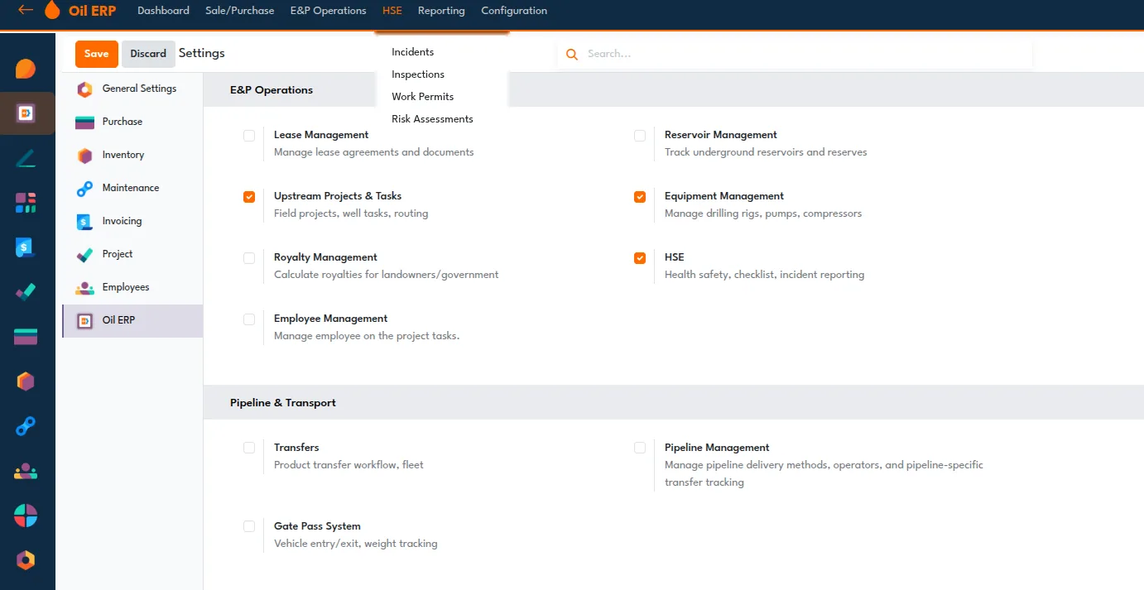Uncheck the Equipment Management checkbox

(640, 197)
